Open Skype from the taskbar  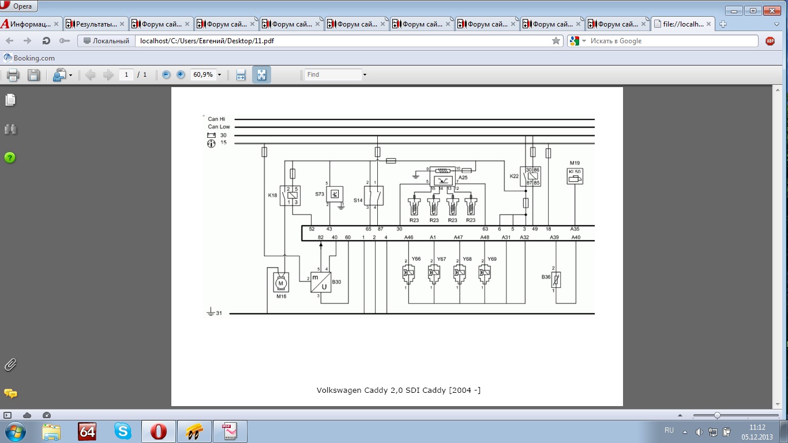tap(123, 431)
